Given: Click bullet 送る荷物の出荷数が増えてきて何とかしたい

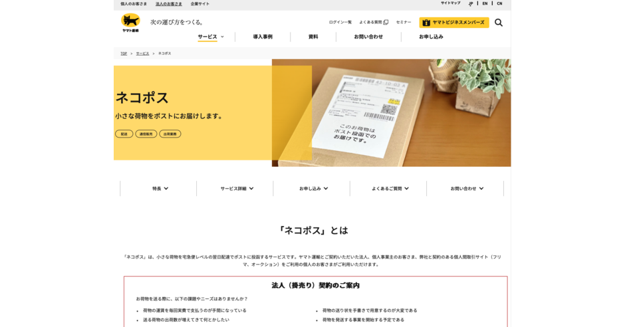Looking at the screenshot, I should [186, 320].
